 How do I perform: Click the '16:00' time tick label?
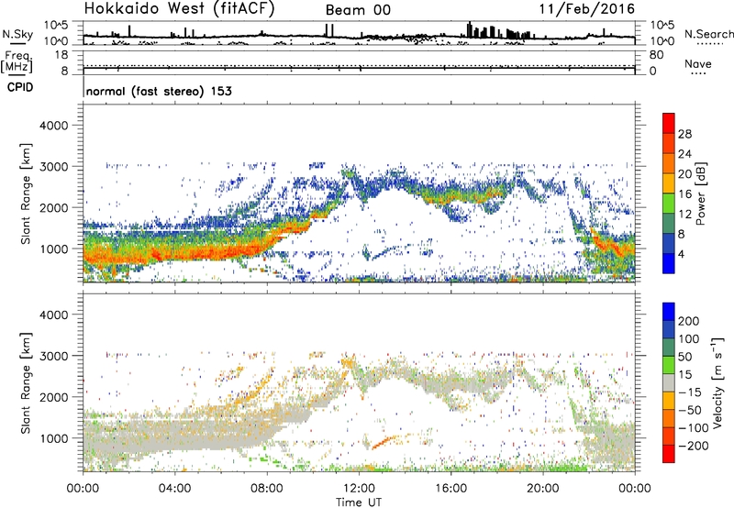coord(450,489)
